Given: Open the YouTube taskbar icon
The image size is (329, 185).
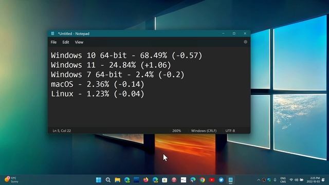Looking at the screenshot, I should [212, 180].
